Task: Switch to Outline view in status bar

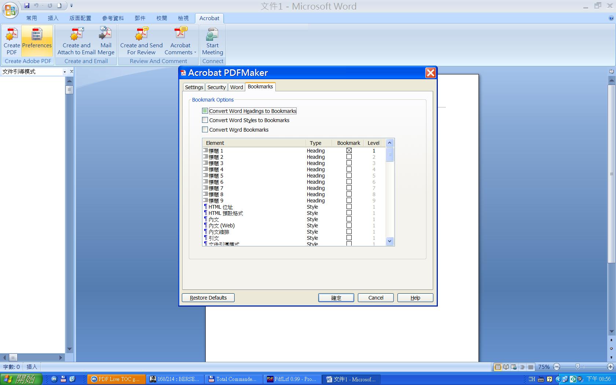Action: pyautogui.click(x=522, y=367)
